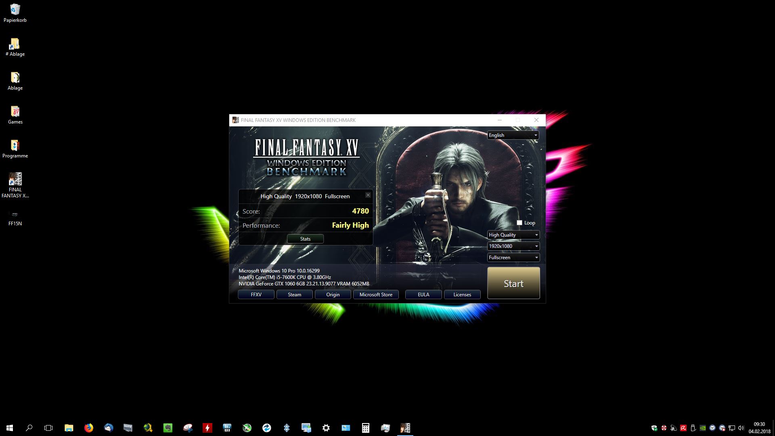This screenshot has width=775, height=436.
Task: Open the NVIDIA tray icon
Action: pyautogui.click(x=703, y=428)
